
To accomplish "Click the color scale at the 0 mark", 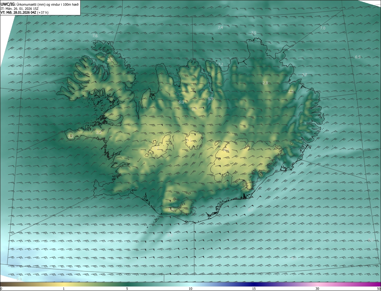I will 1,289.
